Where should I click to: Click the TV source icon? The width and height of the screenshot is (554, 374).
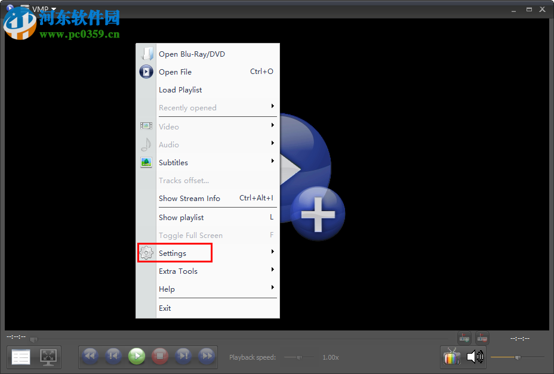point(451,357)
